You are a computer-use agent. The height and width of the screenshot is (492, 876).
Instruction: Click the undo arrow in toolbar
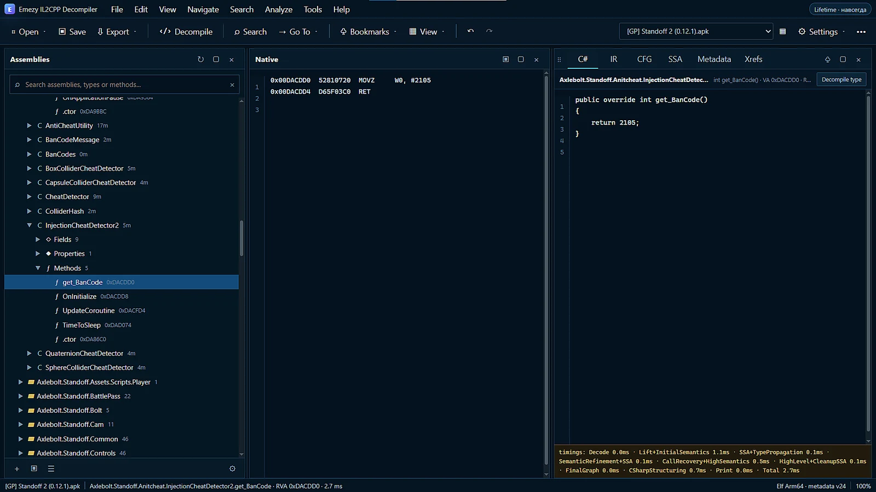(470, 31)
